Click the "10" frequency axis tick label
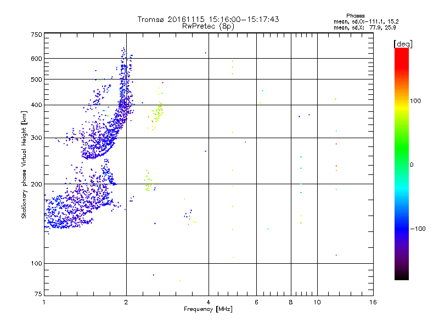Viewport: 439px width, 329px height. point(317,302)
